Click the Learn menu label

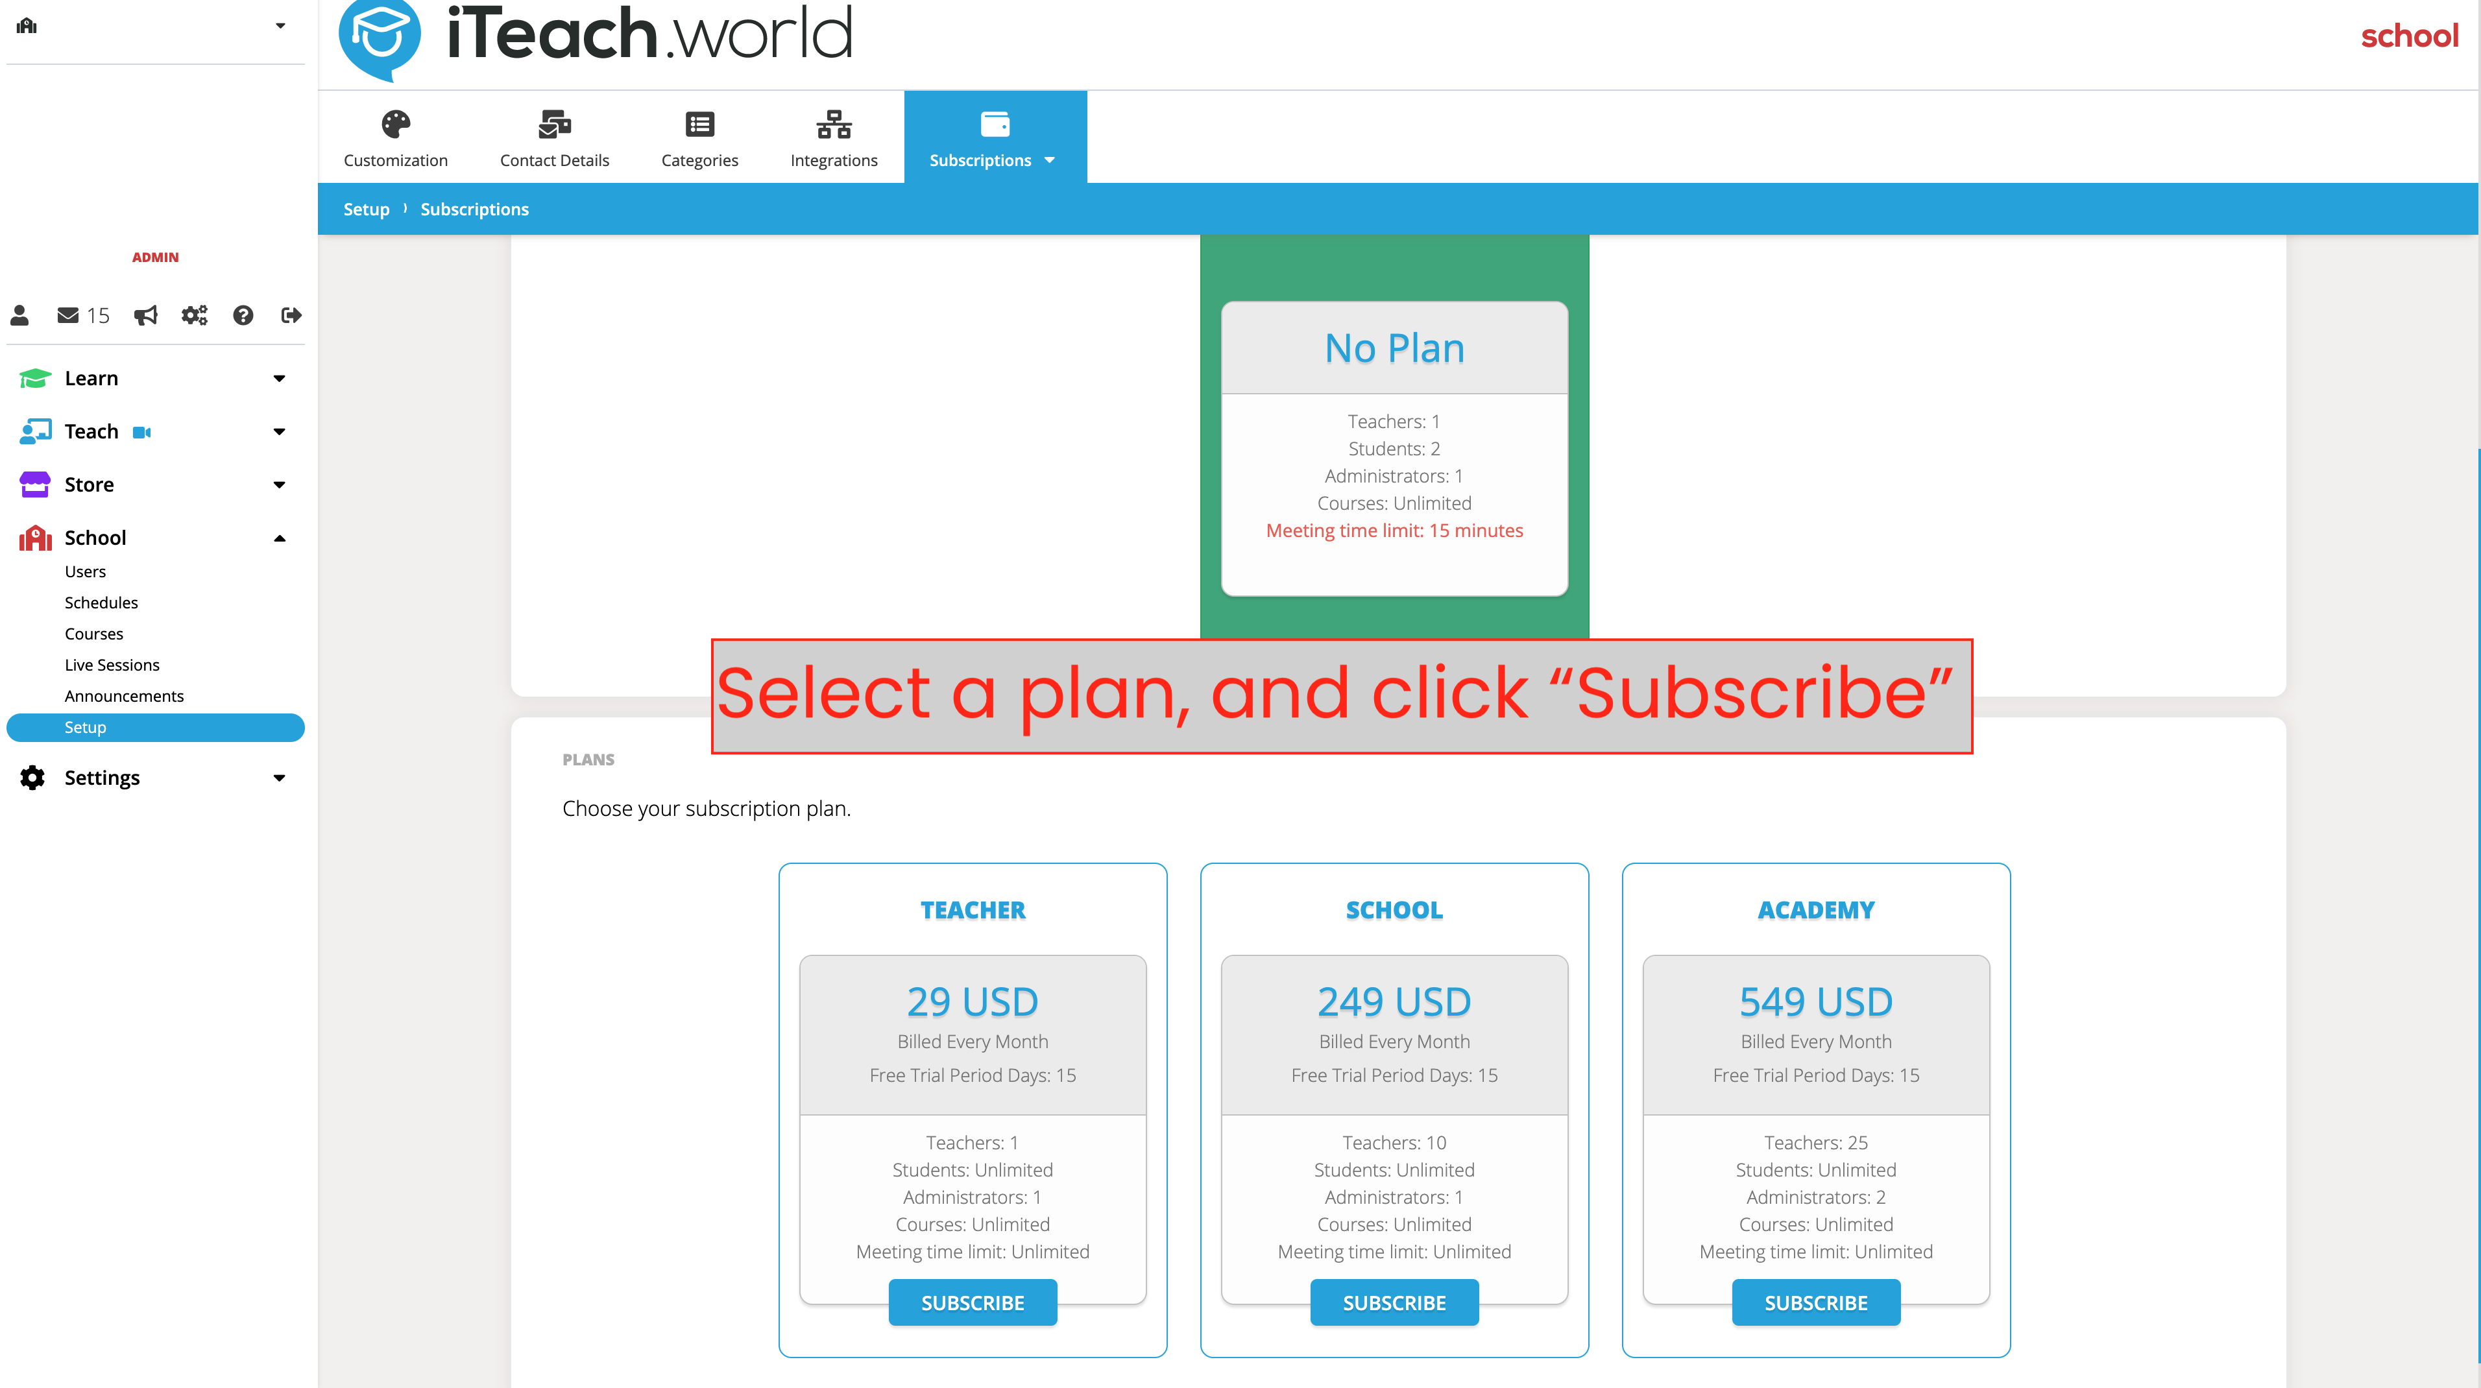(91, 378)
